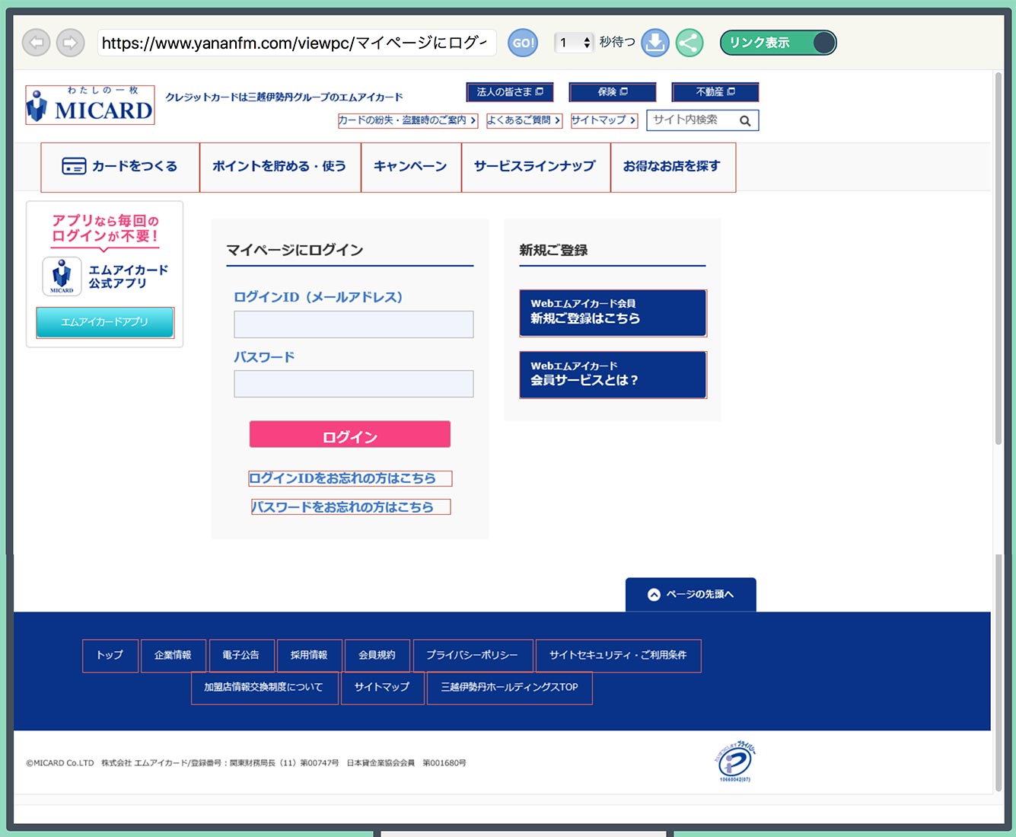Open 三越伊勢丹ホールディングスTOP link

coord(510,688)
